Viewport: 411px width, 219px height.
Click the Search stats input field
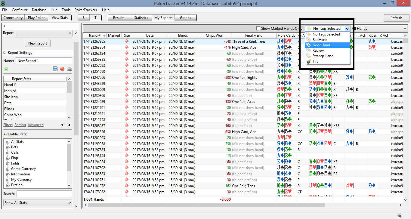pos(44,194)
